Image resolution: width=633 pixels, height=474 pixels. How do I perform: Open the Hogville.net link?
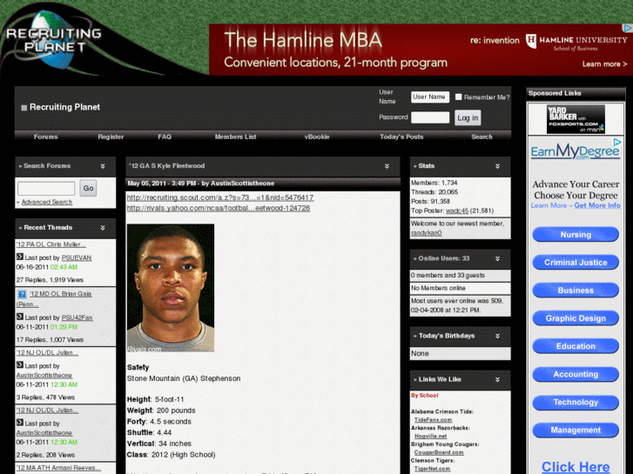pyautogui.click(x=431, y=436)
